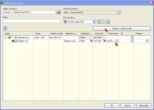The height and width of the screenshot is (110, 154).
Task: Open Frekvence ellipsis button for Region (1)
Action: click(117, 41)
